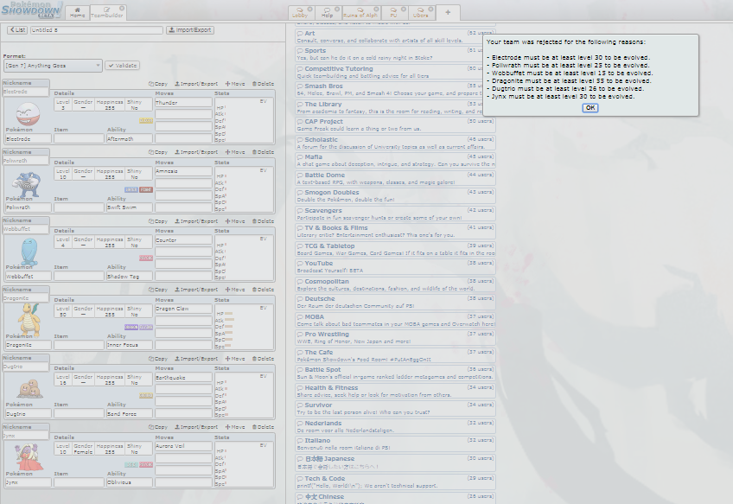Open the Gen 7 Anything Goes format dropdown
Screen dimensions: 733x504
[x=53, y=66]
